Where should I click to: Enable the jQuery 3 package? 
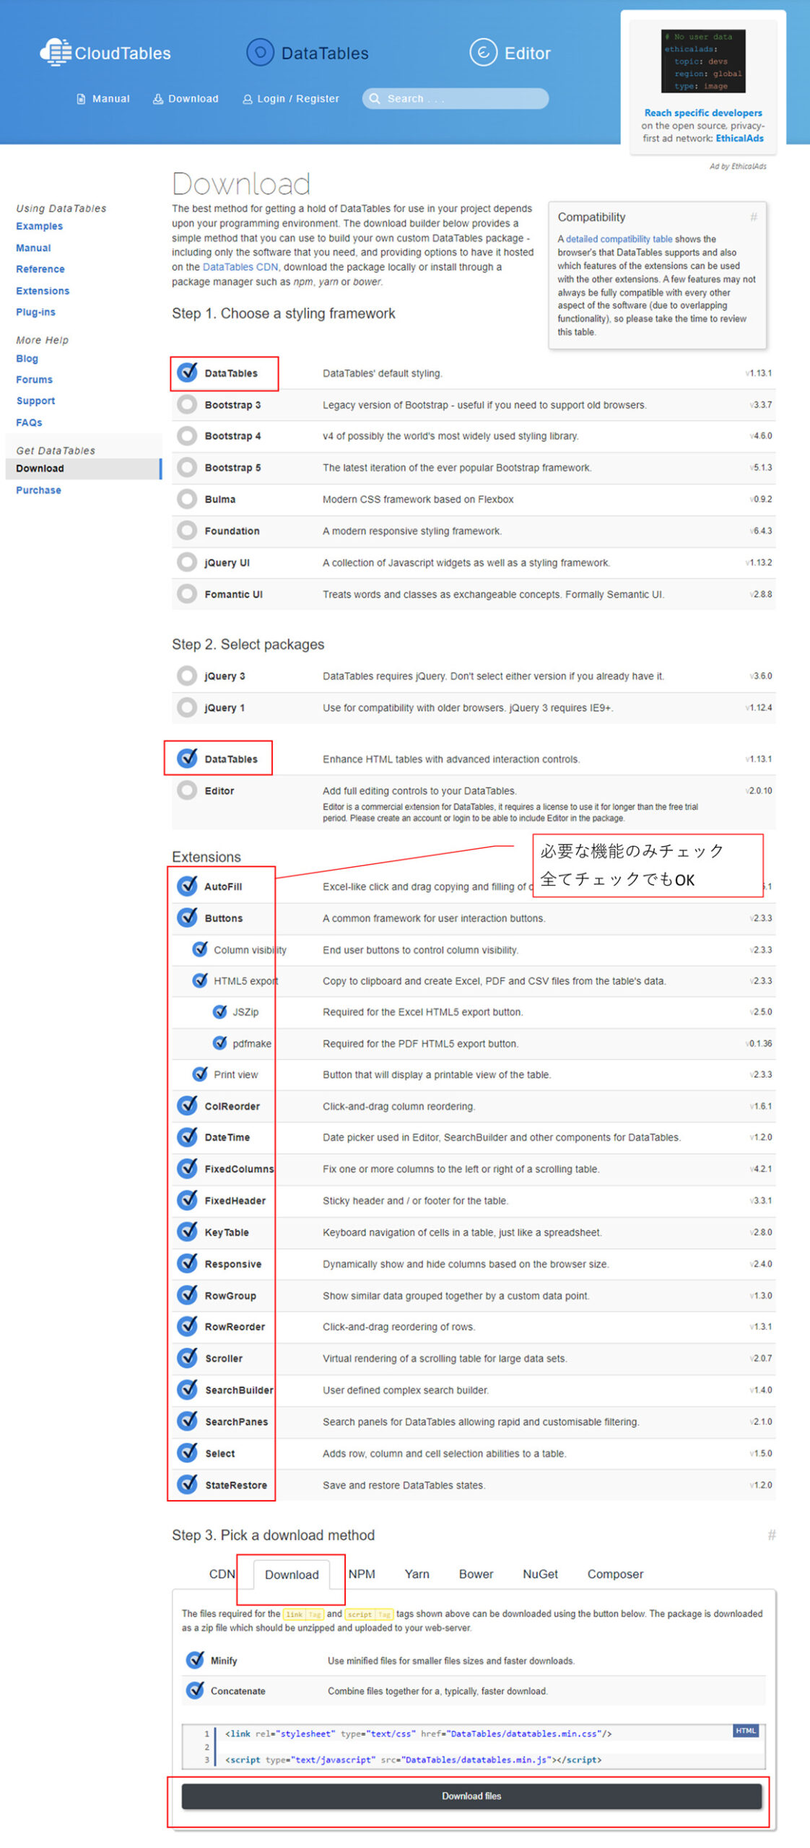click(x=187, y=676)
